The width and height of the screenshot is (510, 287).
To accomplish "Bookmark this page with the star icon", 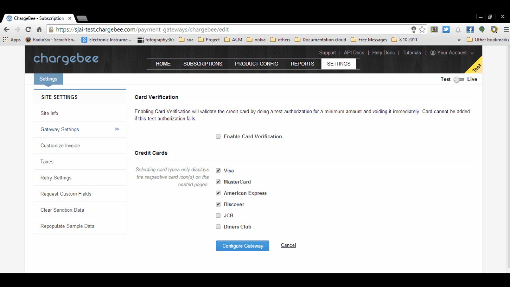I will click(x=422, y=29).
